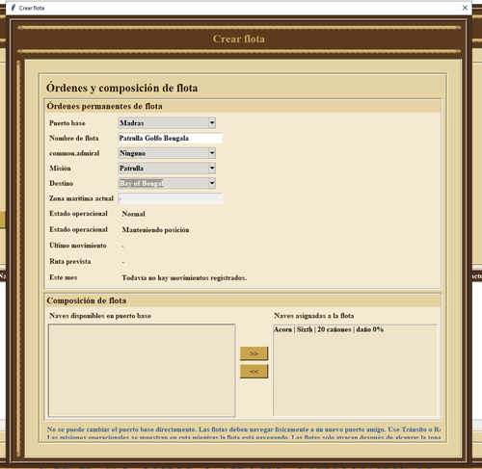Expand the Destino dropdown showing Bay of Bengal
The height and width of the screenshot is (469, 482).
pos(167,183)
